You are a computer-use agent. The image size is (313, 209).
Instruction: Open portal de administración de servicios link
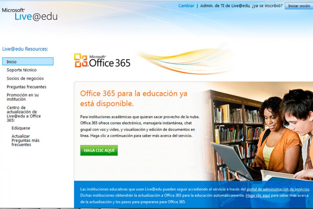click(x=278, y=189)
